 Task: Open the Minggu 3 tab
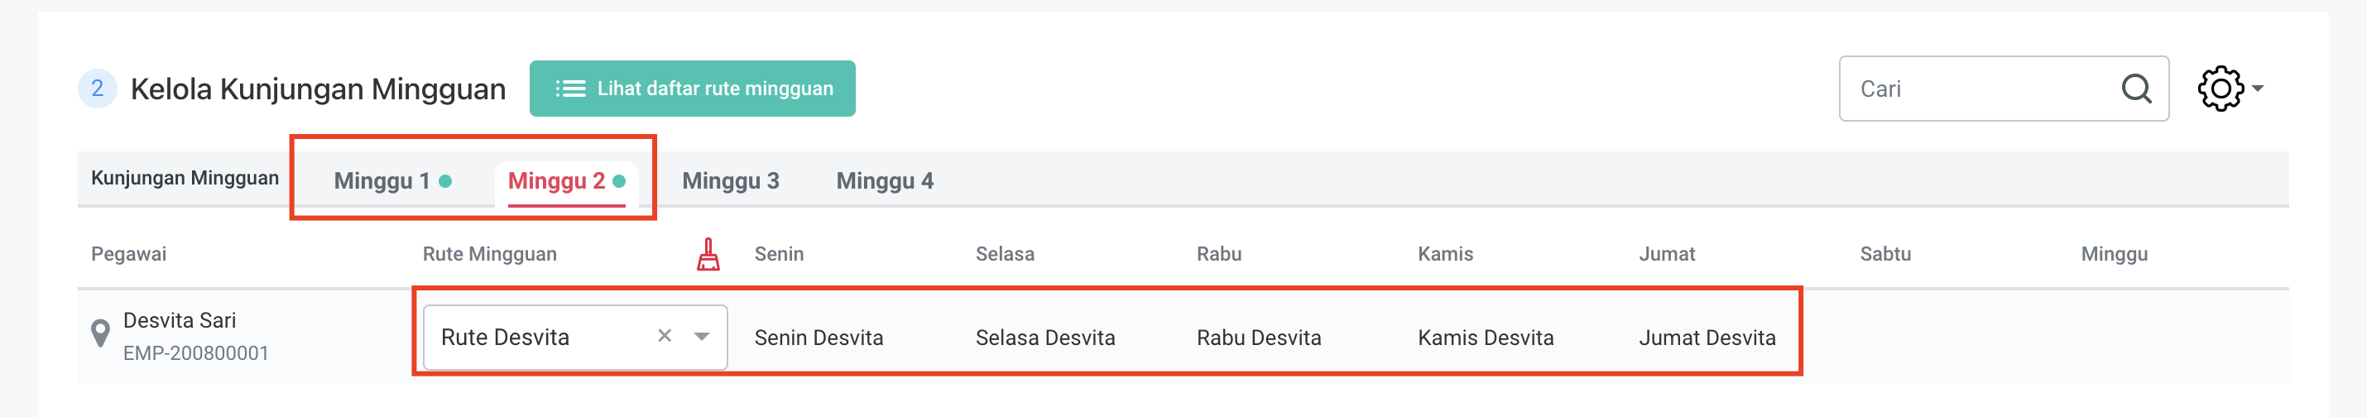click(x=730, y=181)
